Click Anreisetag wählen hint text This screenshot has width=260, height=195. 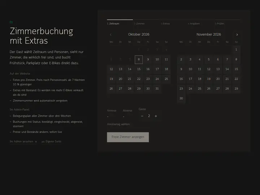tap(118, 124)
